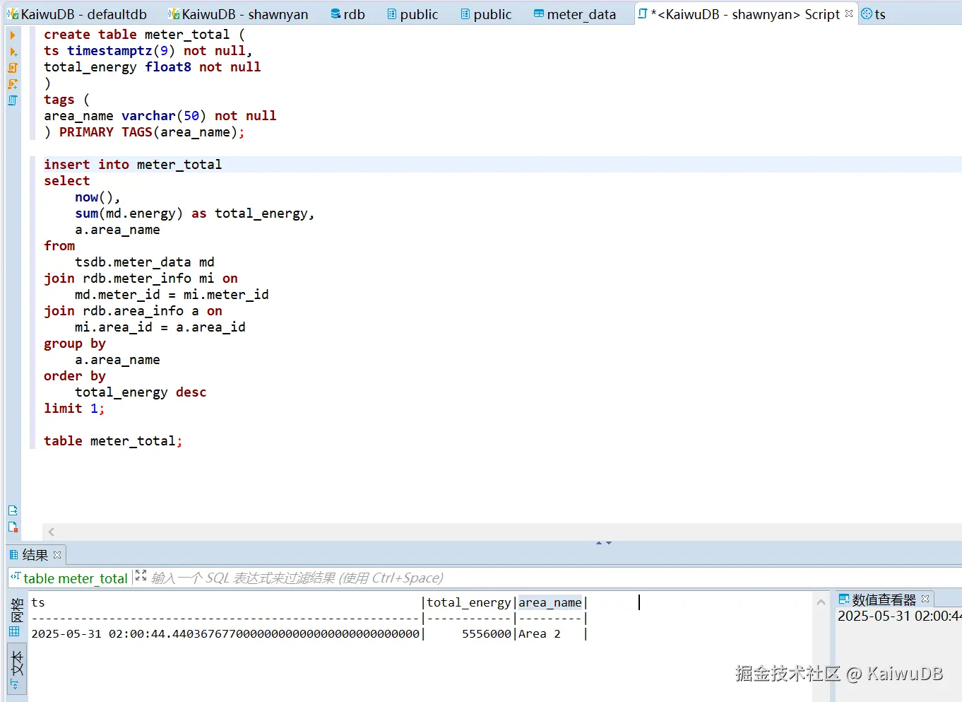Select the 5556000 value in results

click(487, 634)
